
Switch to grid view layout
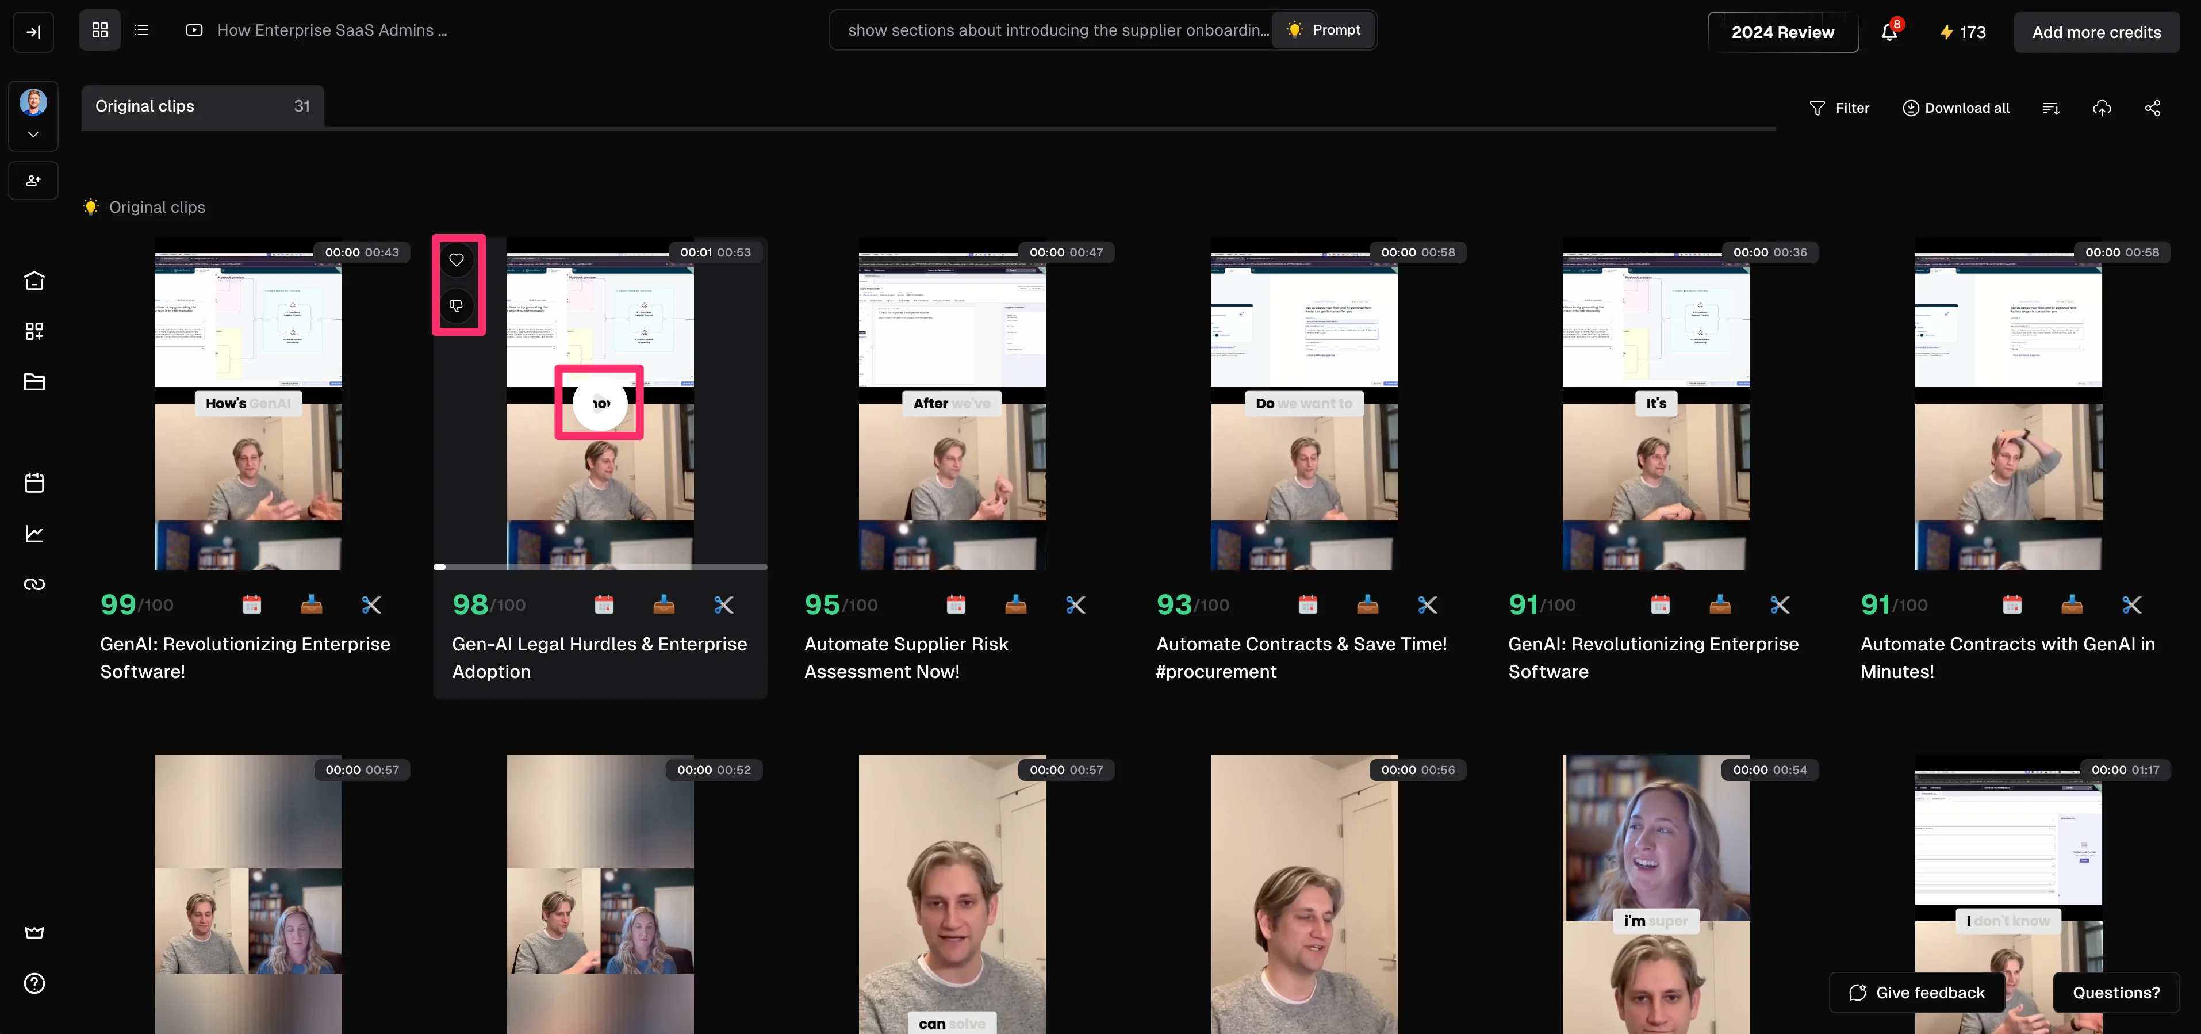pyautogui.click(x=100, y=30)
